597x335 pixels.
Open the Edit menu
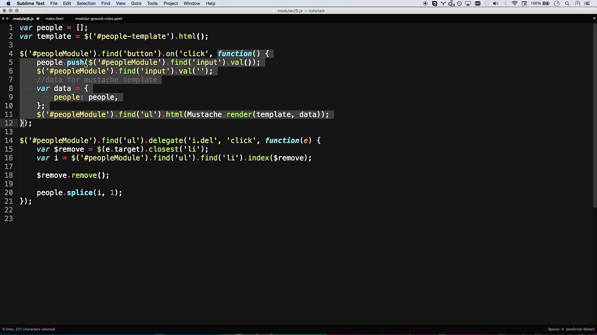[x=67, y=3]
